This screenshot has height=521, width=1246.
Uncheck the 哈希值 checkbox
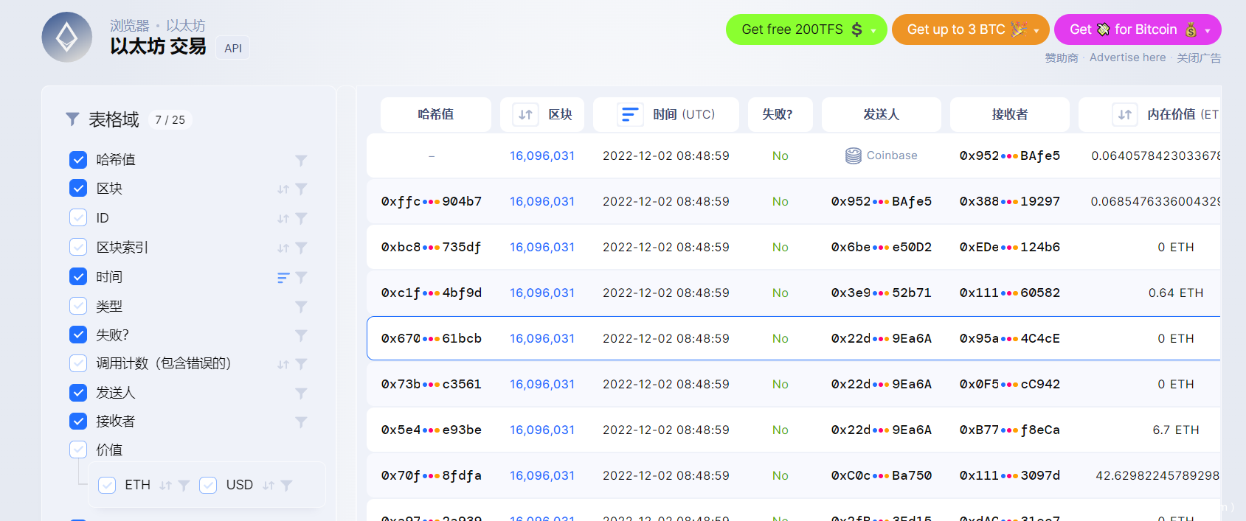click(78, 160)
